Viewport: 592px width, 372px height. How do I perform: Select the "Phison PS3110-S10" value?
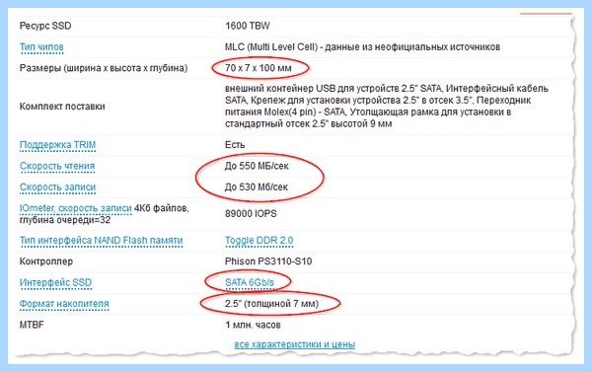pyautogui.click(x=268, y=261)
